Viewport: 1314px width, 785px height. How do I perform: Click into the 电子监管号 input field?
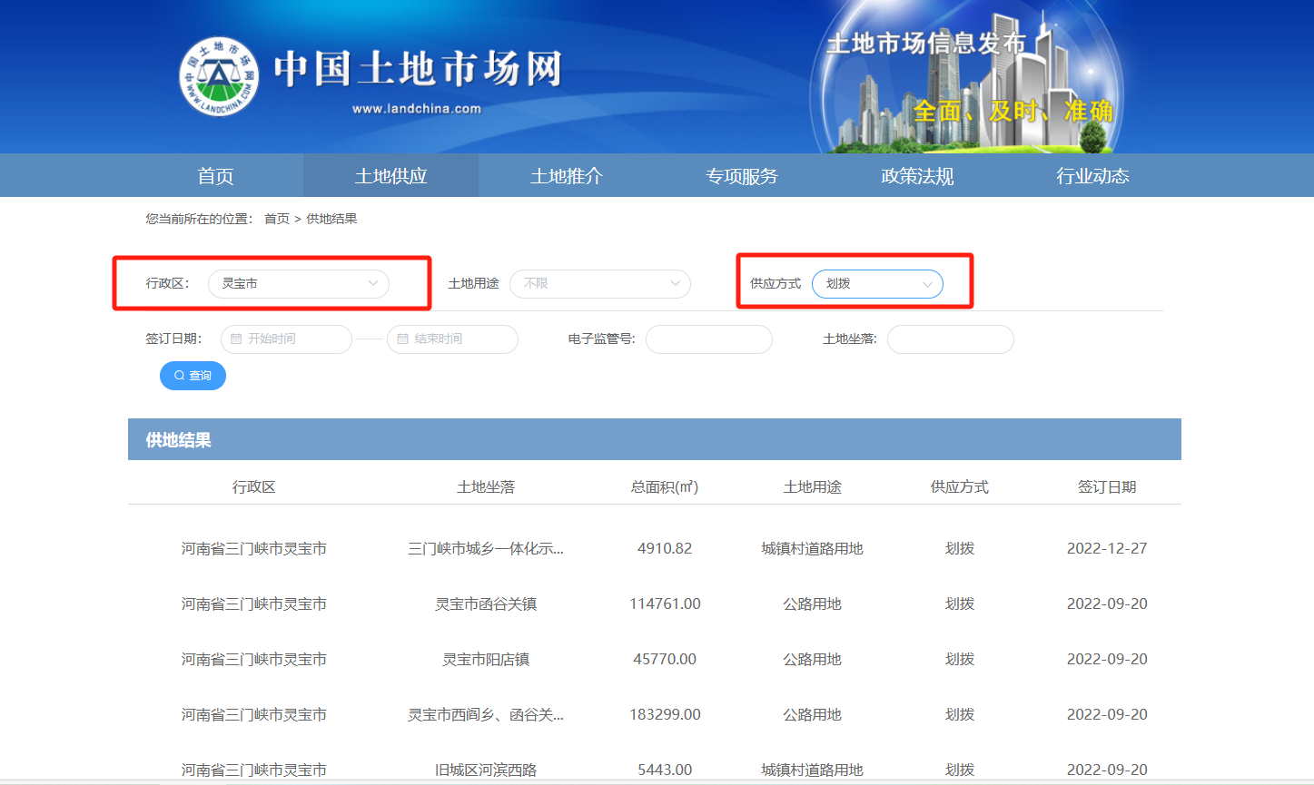pyautogui.click(x=708, y=339)
